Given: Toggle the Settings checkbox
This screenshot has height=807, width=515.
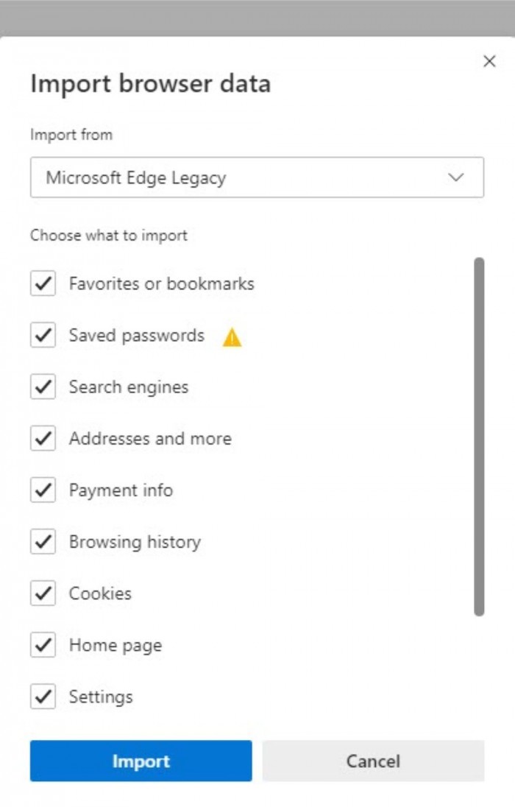Looking at the screenshot, I should 43,697.
